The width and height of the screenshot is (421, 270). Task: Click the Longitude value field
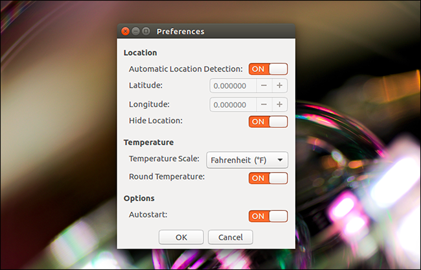click(x=233, y=104)
